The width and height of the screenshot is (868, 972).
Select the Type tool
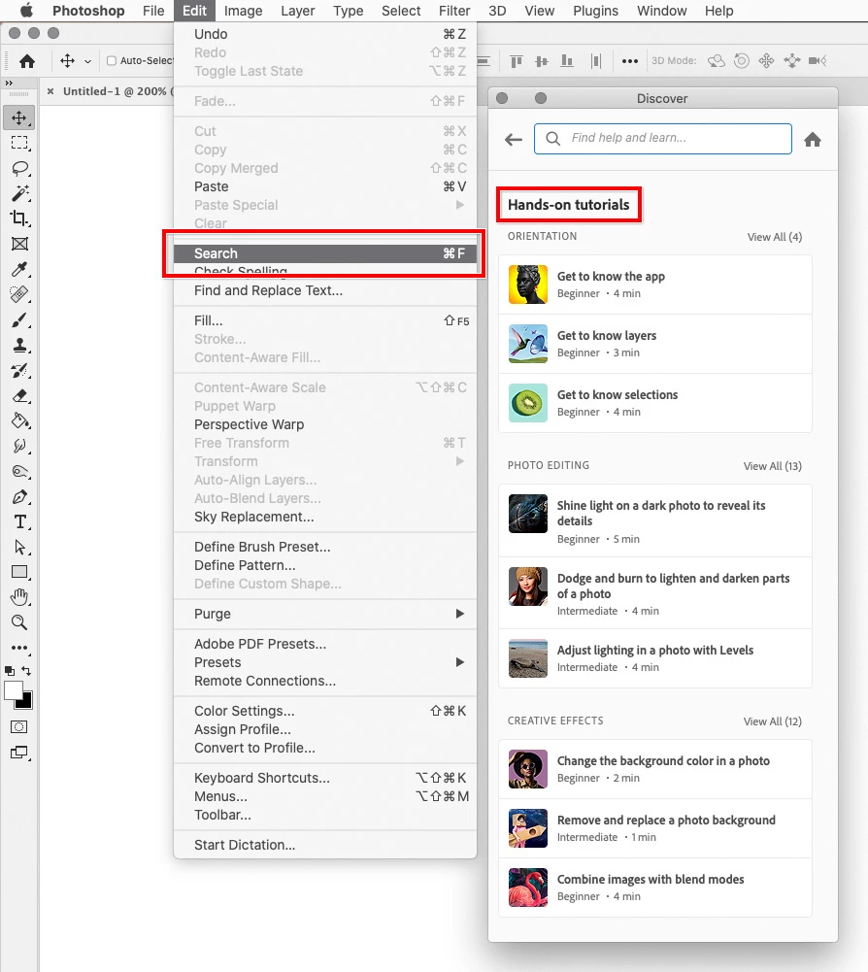19,522
